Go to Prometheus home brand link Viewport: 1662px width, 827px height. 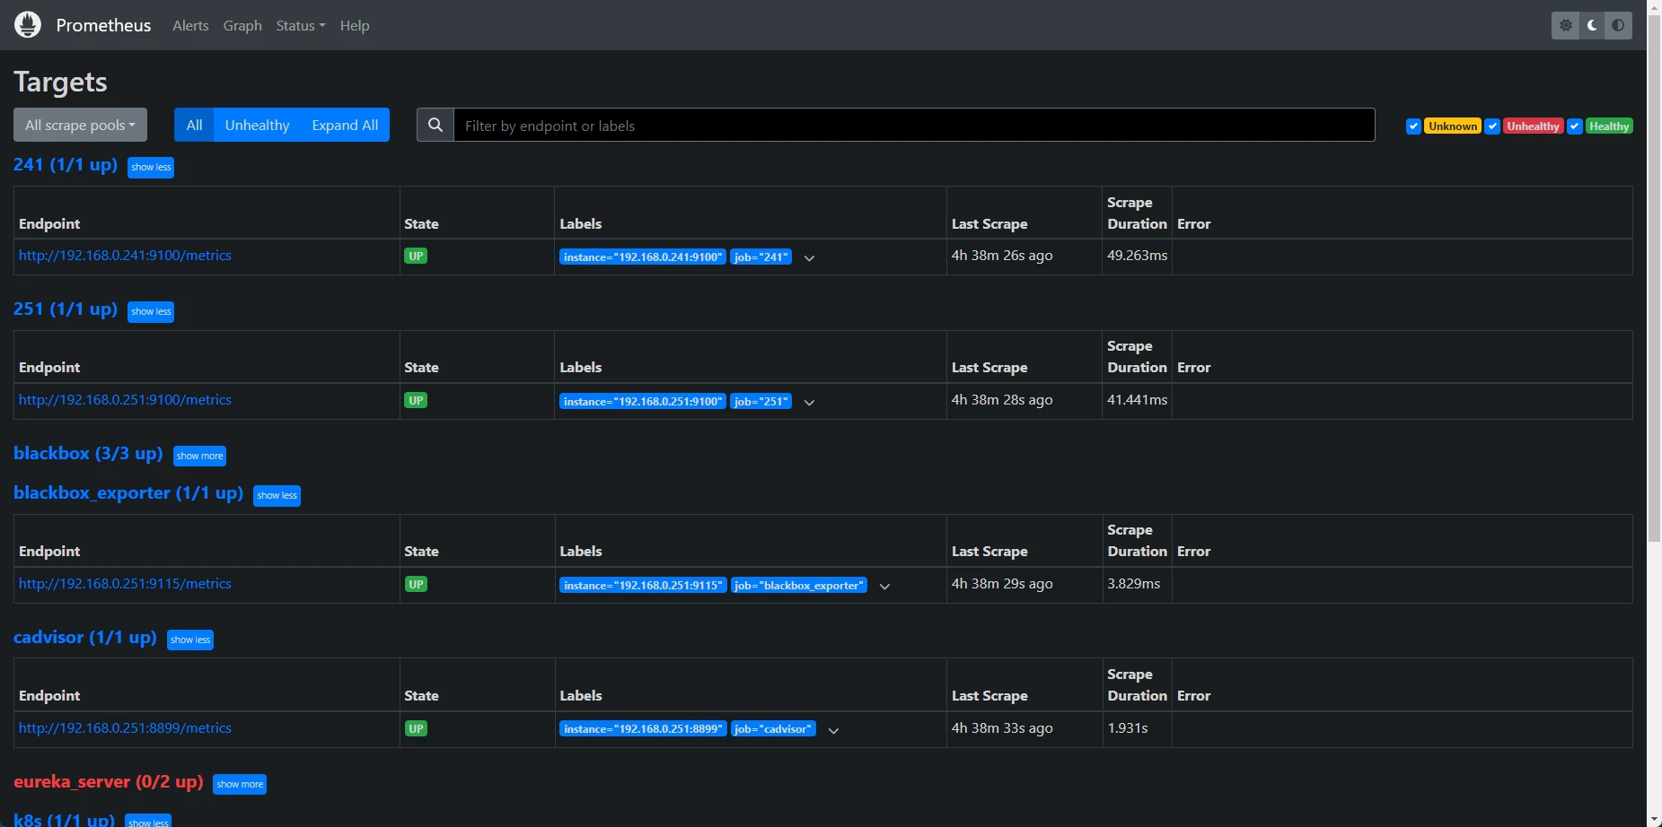(x=103, y=25)
